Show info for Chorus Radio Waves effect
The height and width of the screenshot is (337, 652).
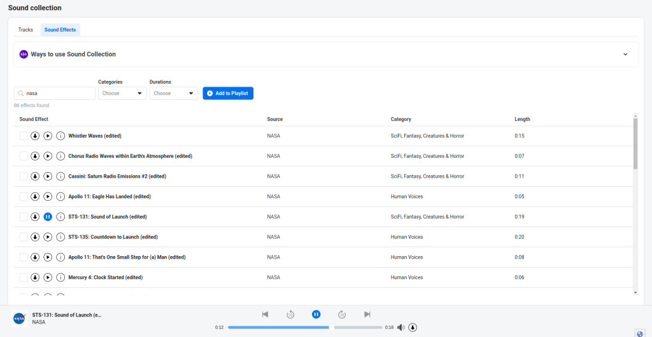[x=60, y=156]
